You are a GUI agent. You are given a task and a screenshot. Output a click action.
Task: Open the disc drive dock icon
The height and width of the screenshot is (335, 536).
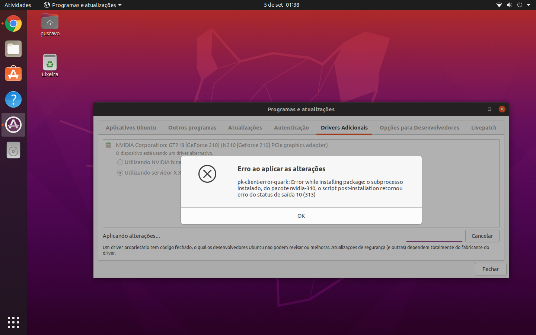tap(13, 150)
